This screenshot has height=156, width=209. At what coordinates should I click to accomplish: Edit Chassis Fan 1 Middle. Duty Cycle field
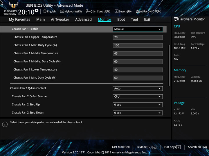click(138, 62)
